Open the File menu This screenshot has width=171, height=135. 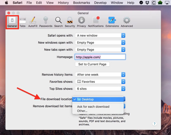coord(29,3)
